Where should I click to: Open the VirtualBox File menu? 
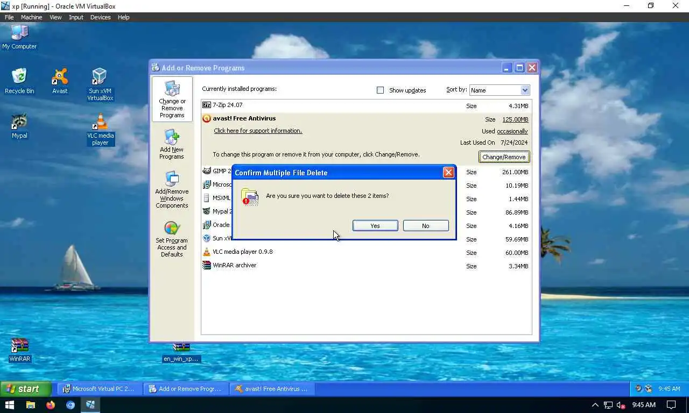[9, 17]
